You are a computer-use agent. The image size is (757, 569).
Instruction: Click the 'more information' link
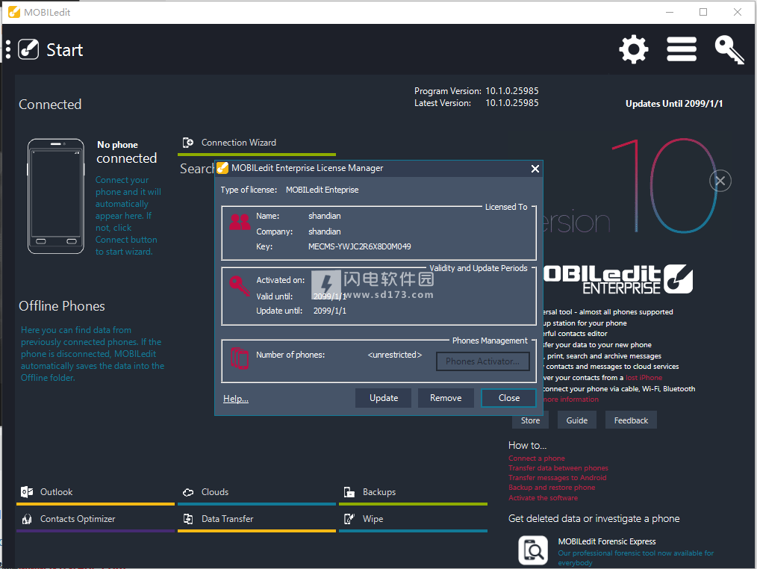coord(570,399)
